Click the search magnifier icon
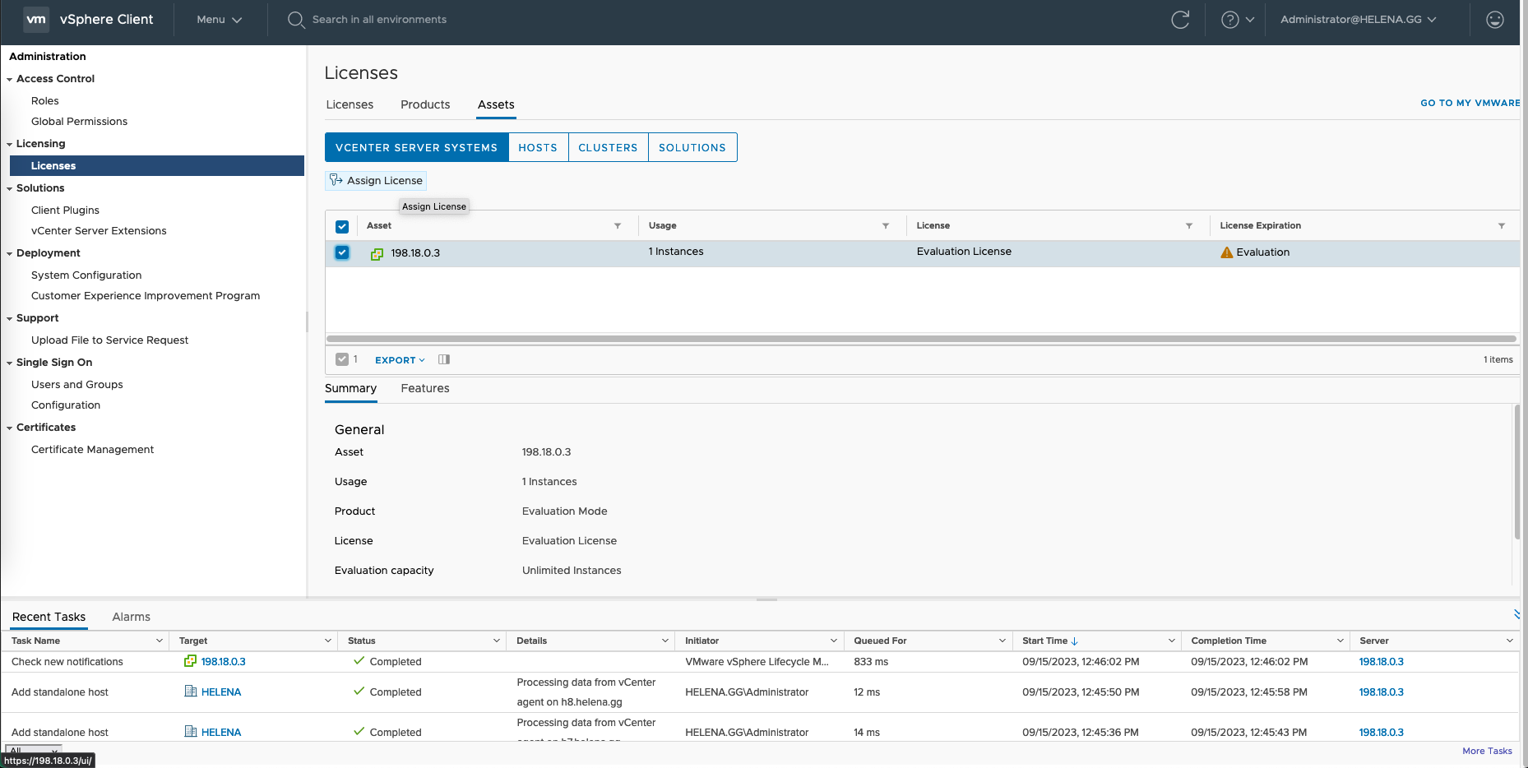The height and width of the screenshot is (768, 1528). tap(296, 20)
